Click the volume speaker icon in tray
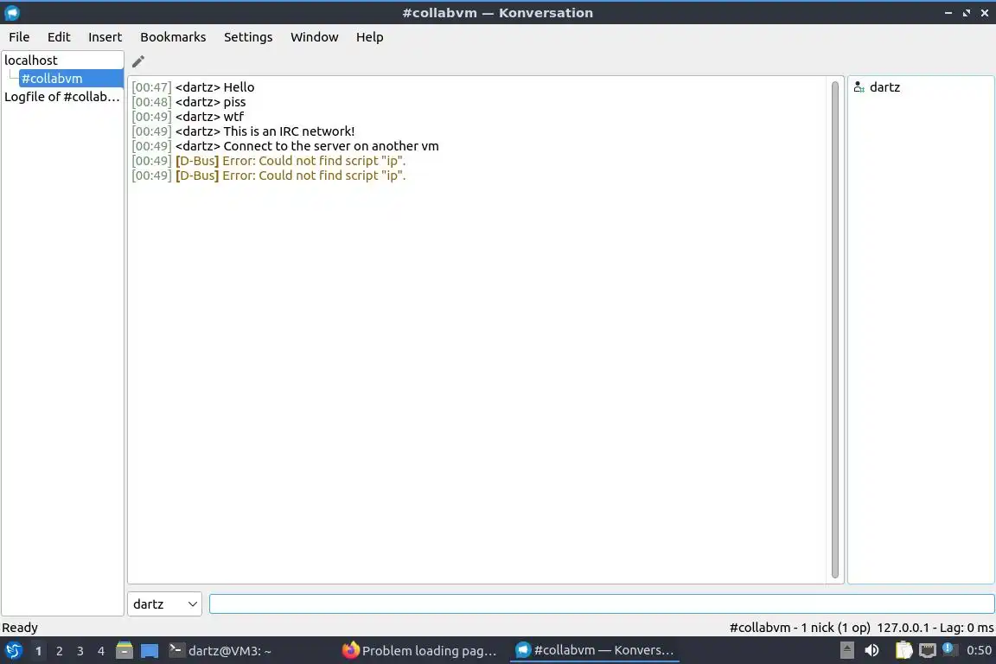The height and width of the screenshot is (664, 996). tap(872, 650)
